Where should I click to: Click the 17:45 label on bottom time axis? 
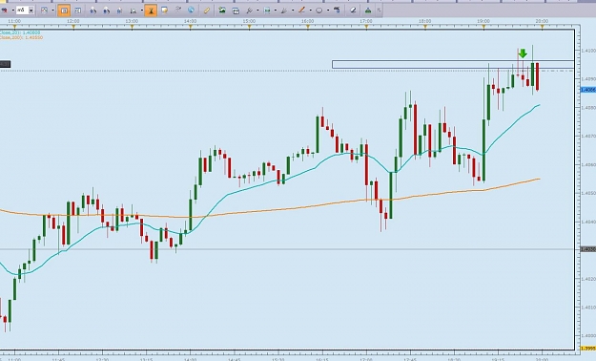pos(410,359)
